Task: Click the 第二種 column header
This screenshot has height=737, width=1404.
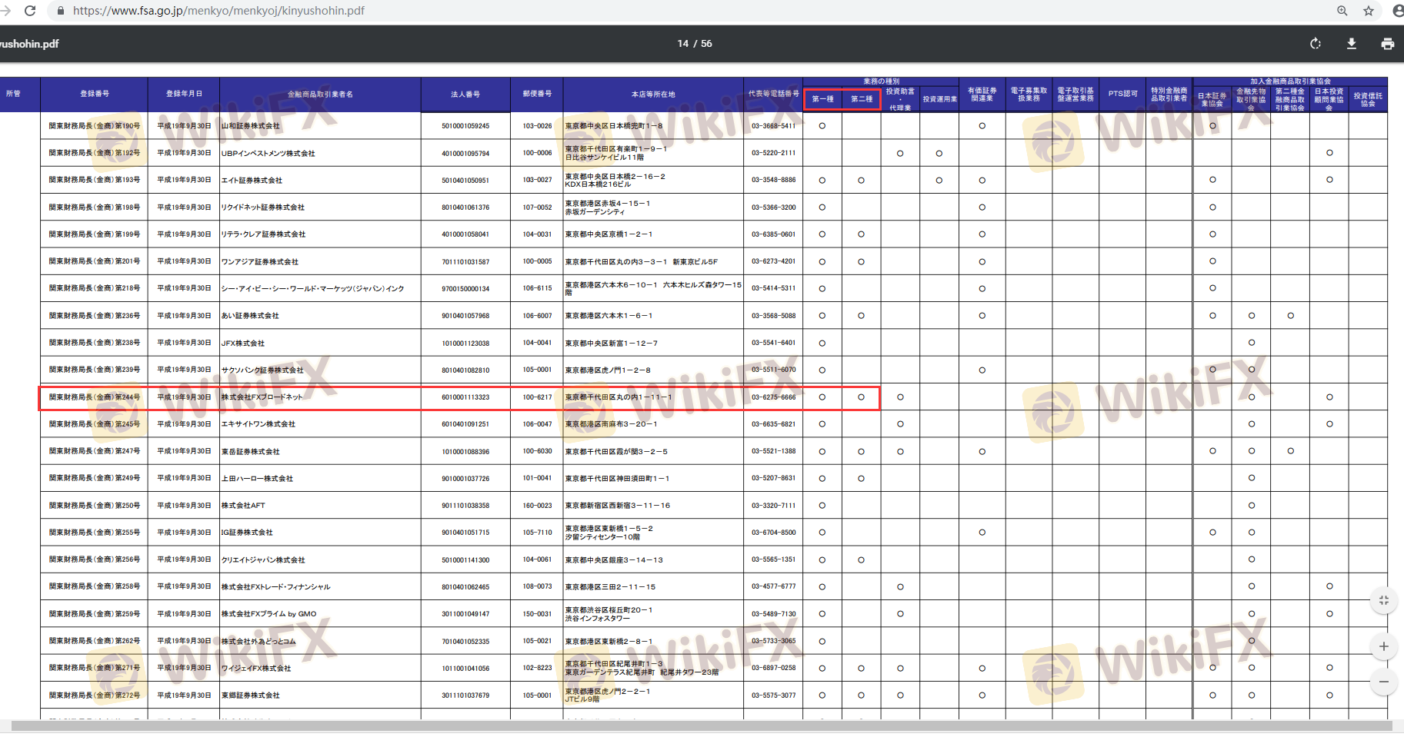Action: [x=861, y=99]
